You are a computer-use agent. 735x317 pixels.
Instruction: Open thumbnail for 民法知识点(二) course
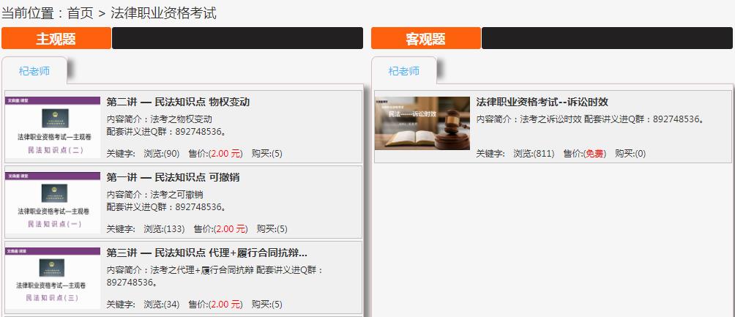tap(53, 127)
